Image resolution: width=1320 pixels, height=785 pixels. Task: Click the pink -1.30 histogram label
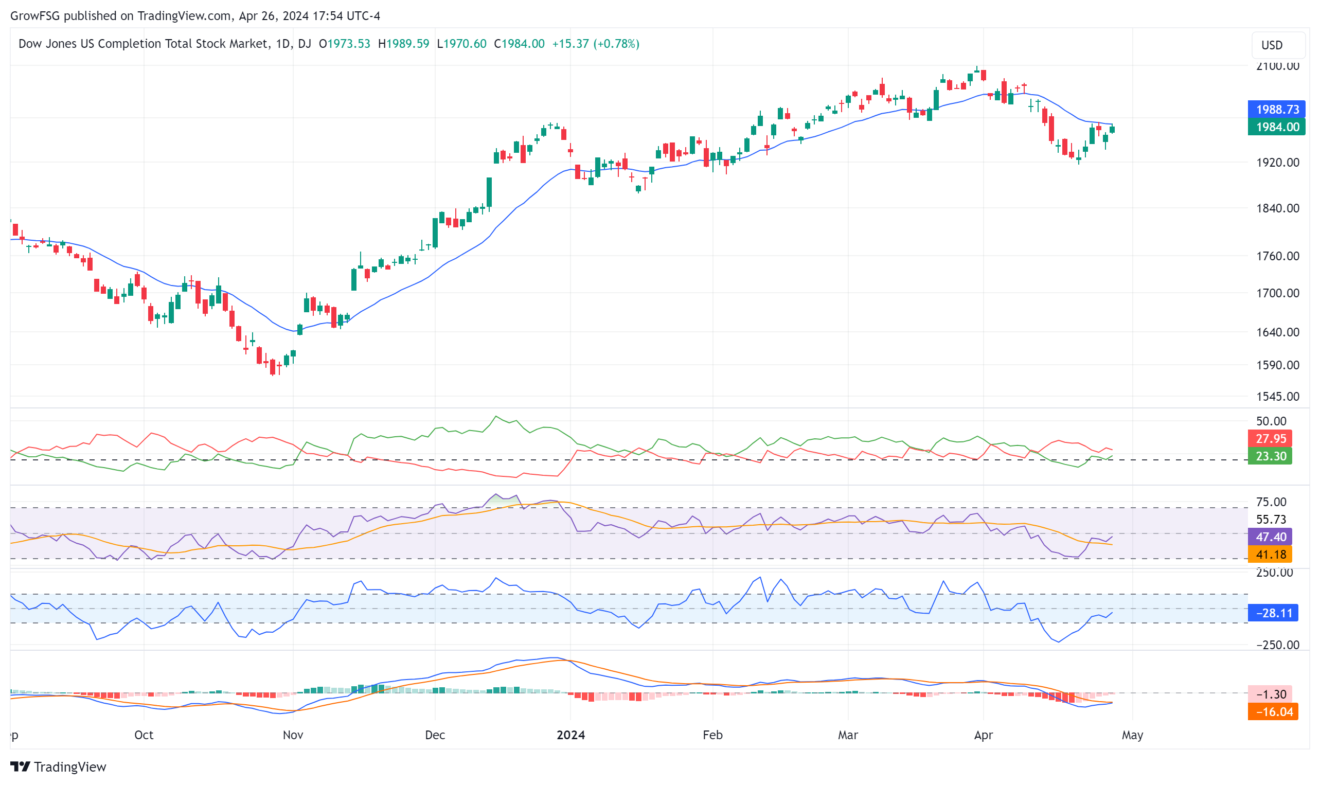pyautogui.click(x=1269, y=694)
